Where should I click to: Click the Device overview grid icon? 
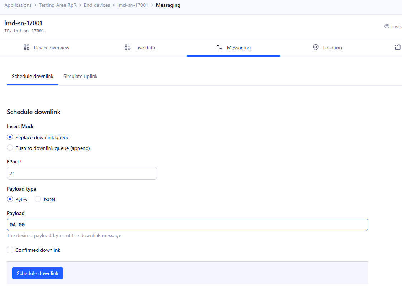[x=26, y=48]
